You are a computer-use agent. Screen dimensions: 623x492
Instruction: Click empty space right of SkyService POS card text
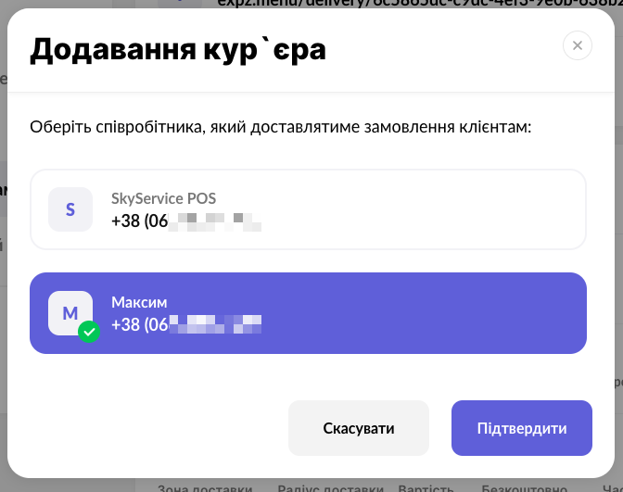coord(445,209)
